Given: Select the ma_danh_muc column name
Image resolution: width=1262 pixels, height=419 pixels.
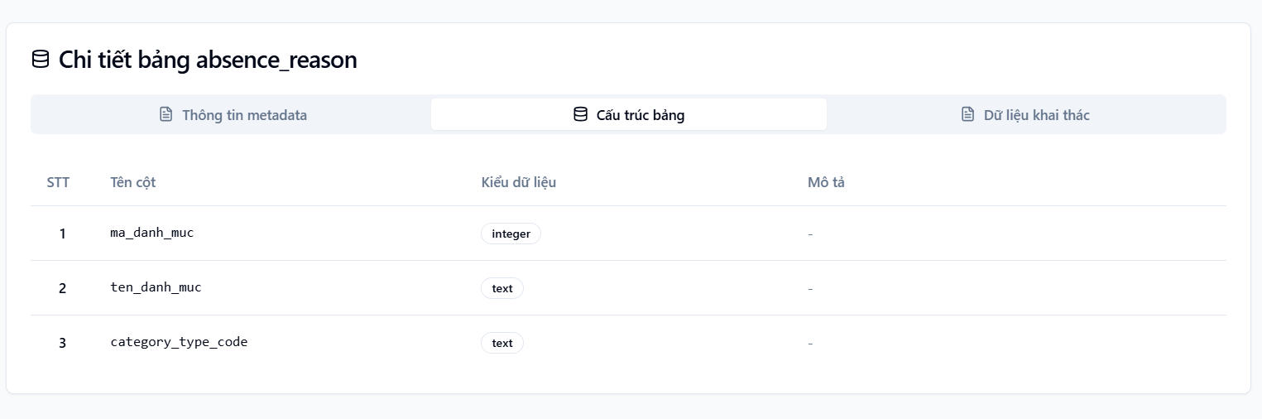Looking at the screenshot, I should tap(152, 233).
